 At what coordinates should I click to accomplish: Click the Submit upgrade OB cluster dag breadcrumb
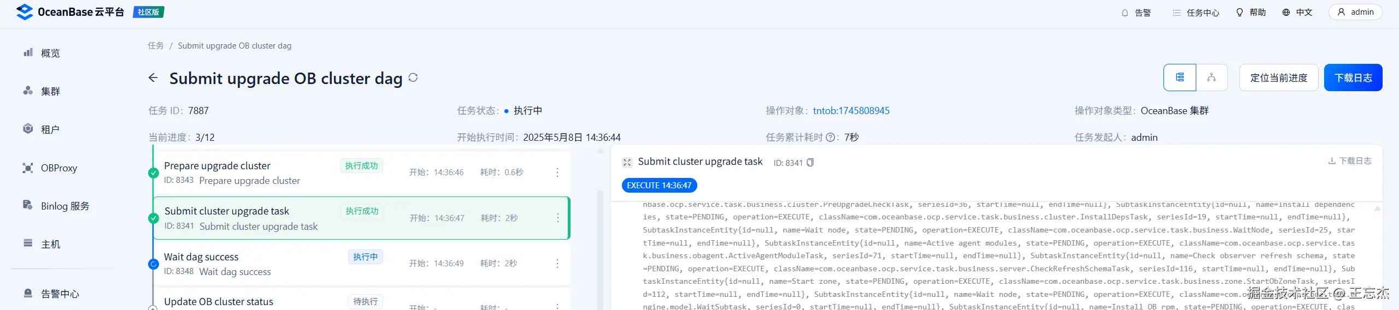point(234,46)
